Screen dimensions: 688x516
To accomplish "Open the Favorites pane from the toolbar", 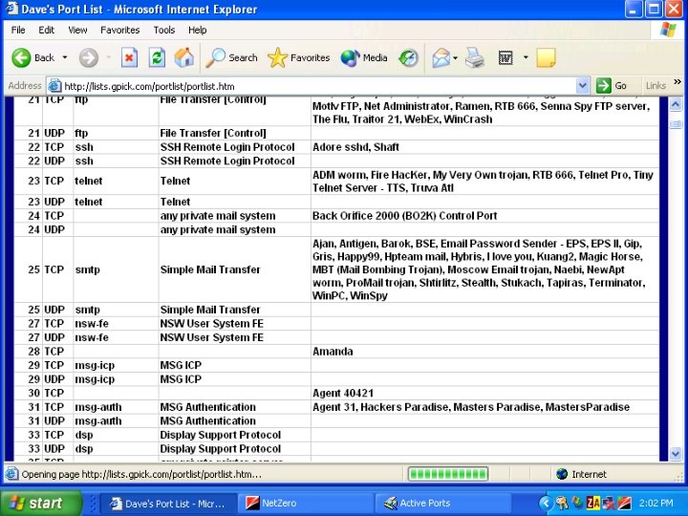I will click(x=299, y=57).
